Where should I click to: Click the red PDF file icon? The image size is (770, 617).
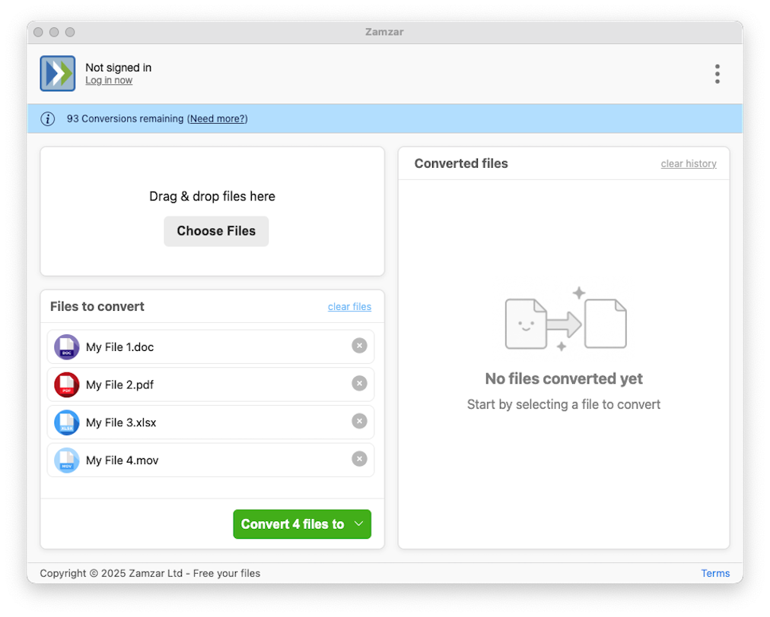tap(67, 385)
